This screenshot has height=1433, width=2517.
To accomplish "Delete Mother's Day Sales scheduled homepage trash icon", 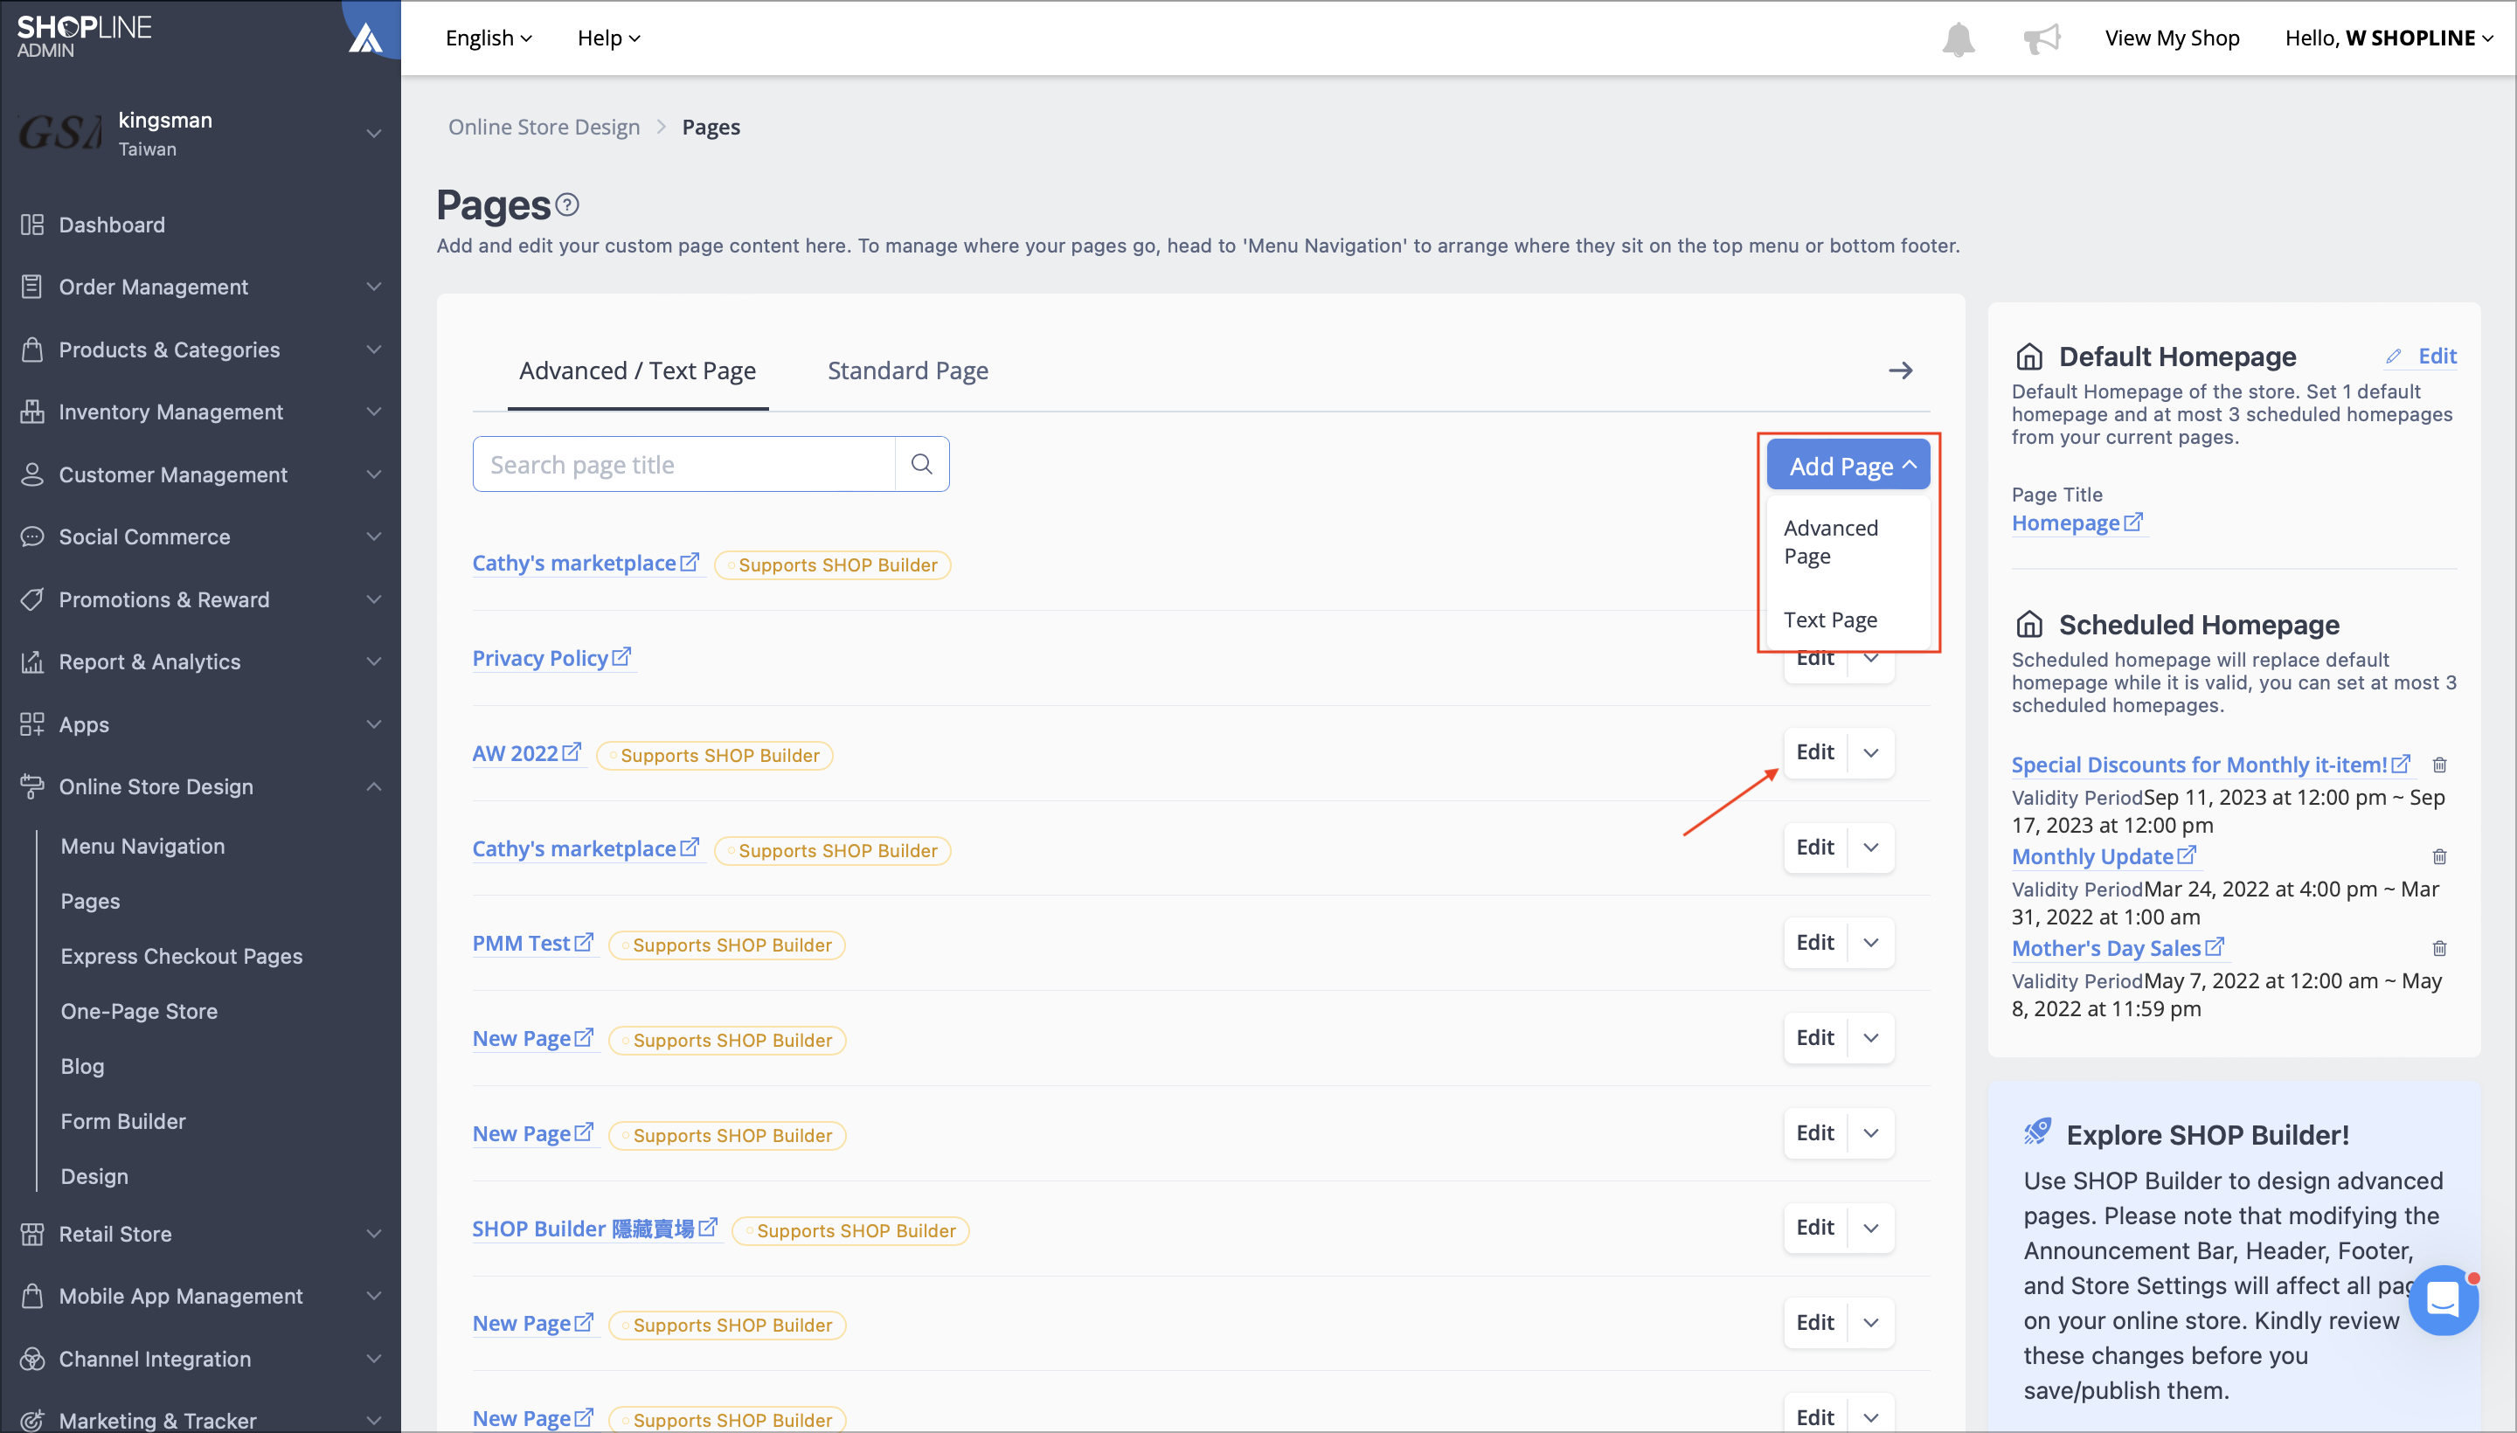I will 2439,948.
